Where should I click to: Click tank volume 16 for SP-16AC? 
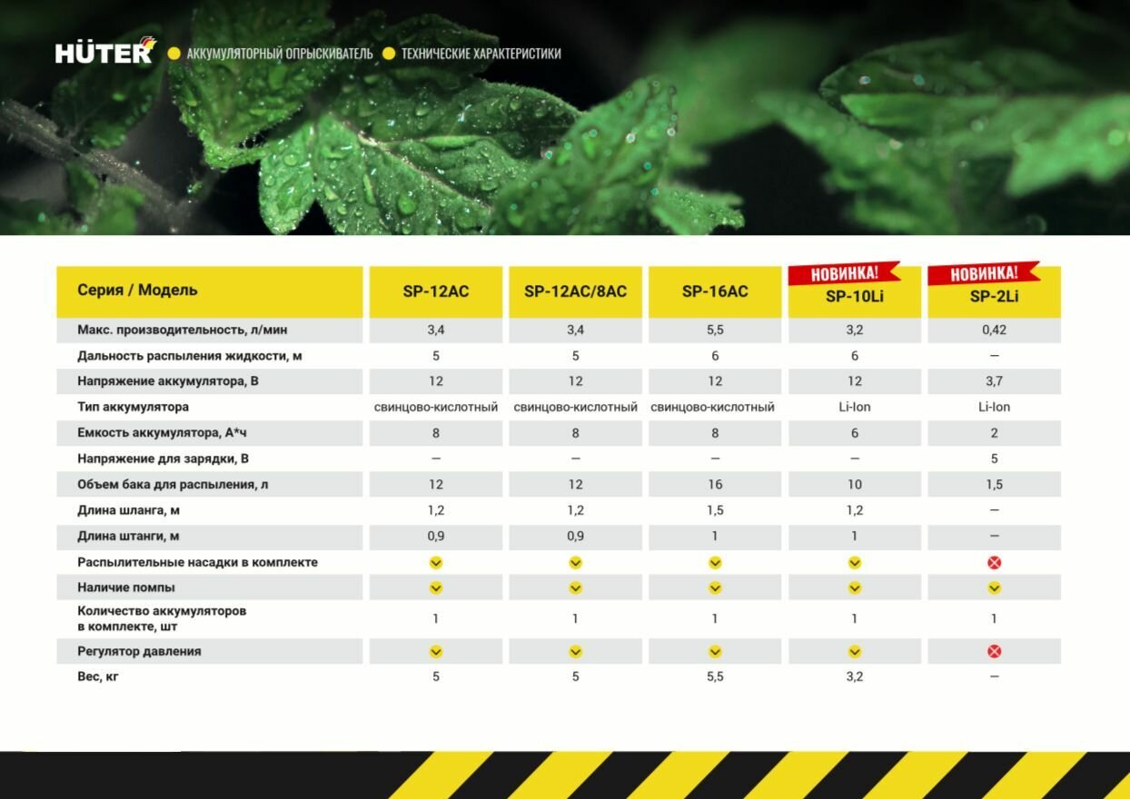click(715, 485)
